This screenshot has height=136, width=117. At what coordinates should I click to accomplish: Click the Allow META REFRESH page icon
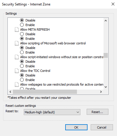pos(17,29)
